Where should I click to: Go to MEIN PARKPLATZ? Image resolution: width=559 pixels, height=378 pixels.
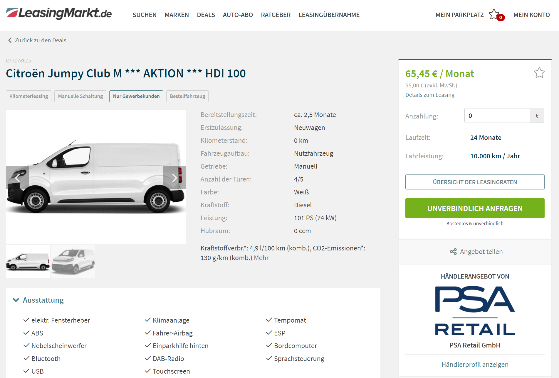[x=459, y=15]
